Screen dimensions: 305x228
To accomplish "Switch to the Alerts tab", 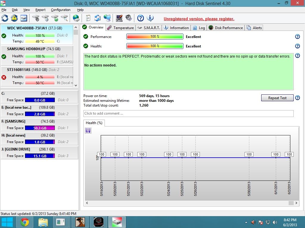I will pos(254,28).
